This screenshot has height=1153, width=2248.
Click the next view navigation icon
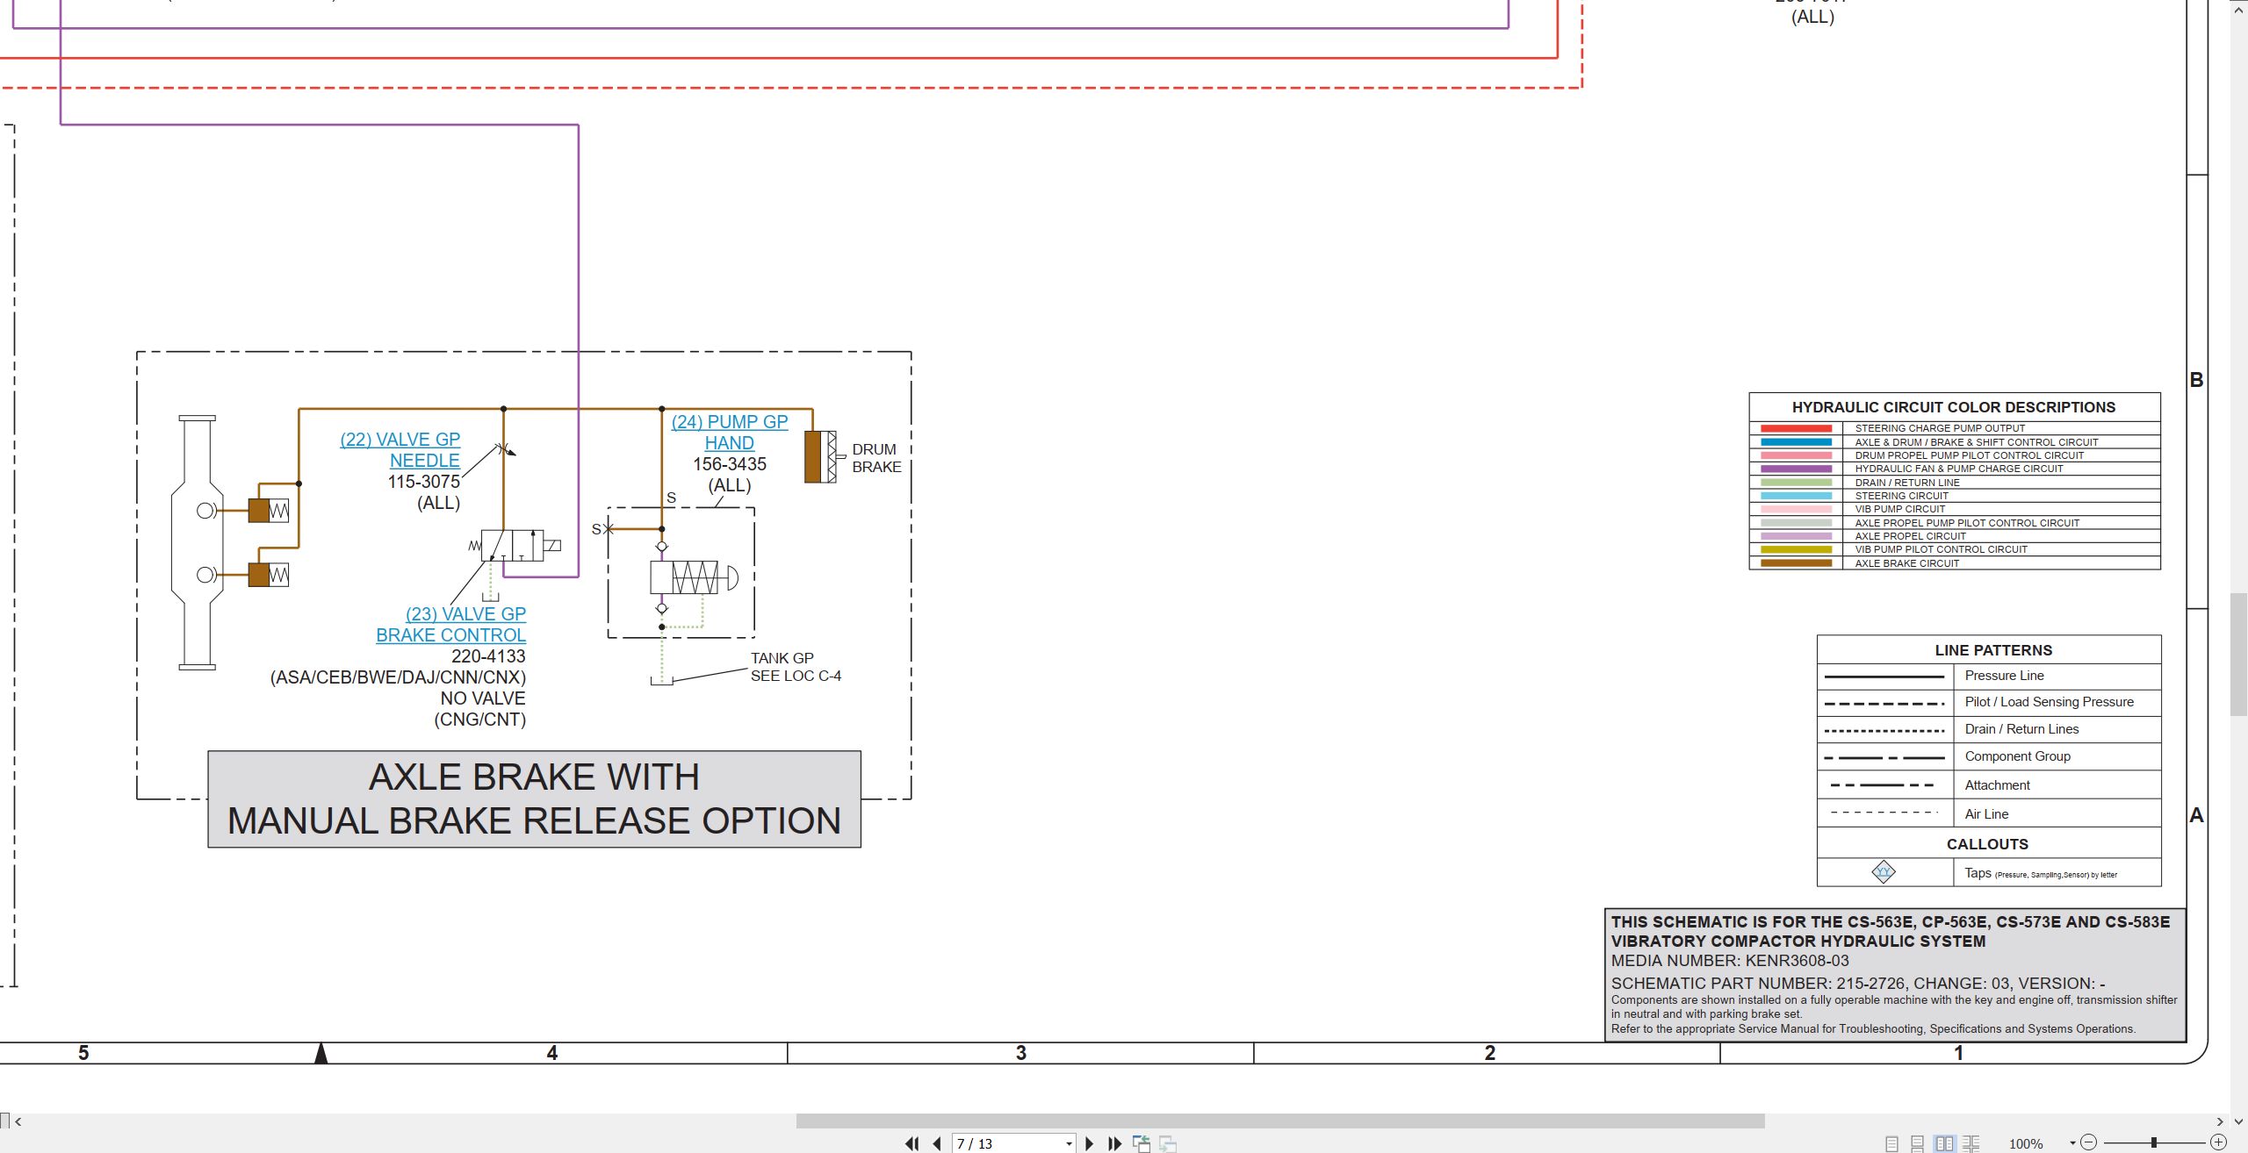(1168, 1143)
